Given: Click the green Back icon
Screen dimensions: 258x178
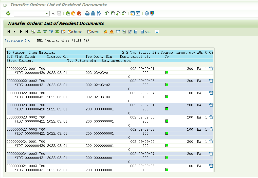Looking at the screenshot, I should pos(68,13).
